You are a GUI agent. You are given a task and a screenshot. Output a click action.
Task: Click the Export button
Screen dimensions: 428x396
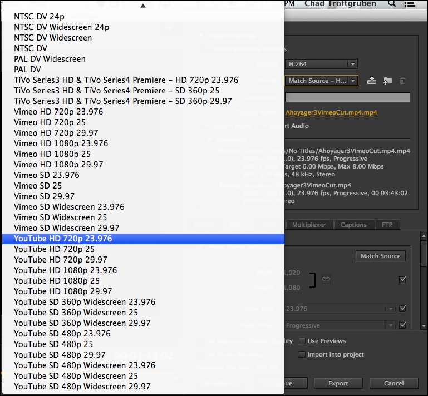click(x=338, y=383)
